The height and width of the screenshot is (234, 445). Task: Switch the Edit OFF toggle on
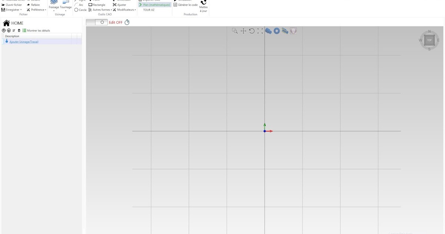(97, 22)
